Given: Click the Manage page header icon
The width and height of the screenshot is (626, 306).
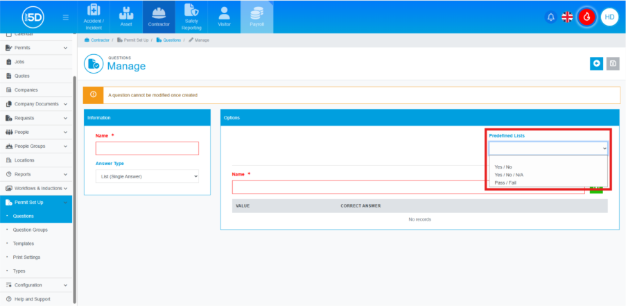Looking at the screenshot, I should [x=94, y=64].
